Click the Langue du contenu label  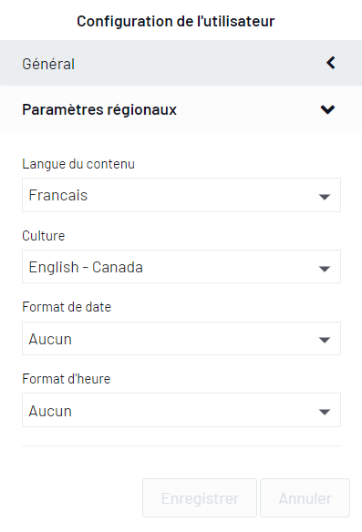pyautogui.click(x=78, y=164)
